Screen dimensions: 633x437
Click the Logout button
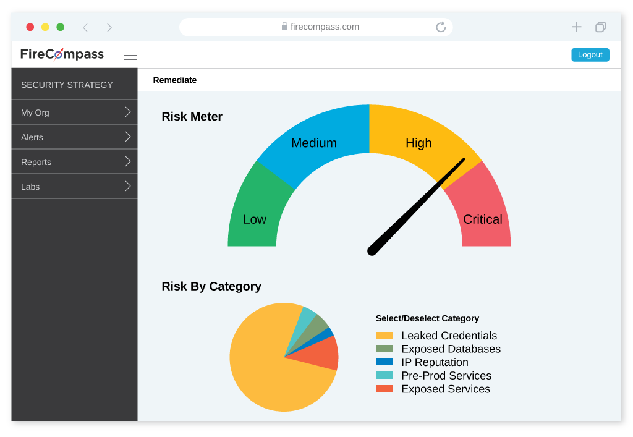coord(590,55)
